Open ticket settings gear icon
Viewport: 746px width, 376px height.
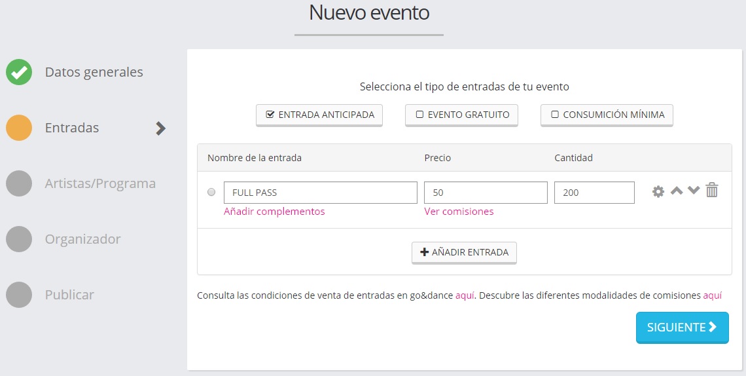click(658, 191)
